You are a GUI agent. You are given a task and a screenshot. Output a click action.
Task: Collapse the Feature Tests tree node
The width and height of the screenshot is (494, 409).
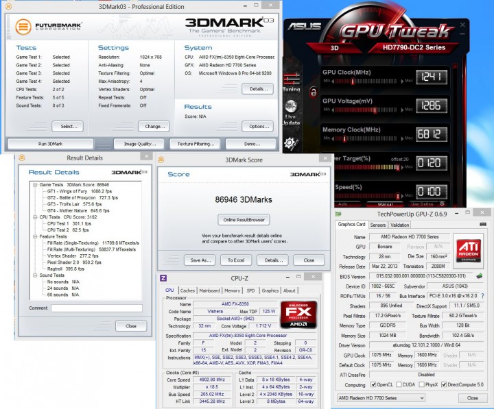click(35, 236)
